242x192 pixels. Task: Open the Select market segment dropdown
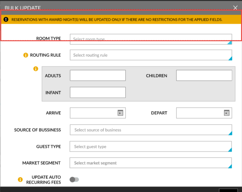pyautogui.click(x=151, y=163)
